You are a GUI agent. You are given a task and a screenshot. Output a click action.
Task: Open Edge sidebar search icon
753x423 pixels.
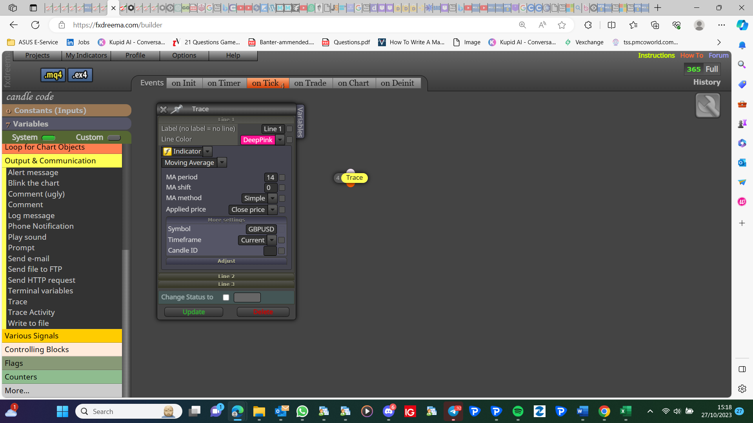point(742,65)
